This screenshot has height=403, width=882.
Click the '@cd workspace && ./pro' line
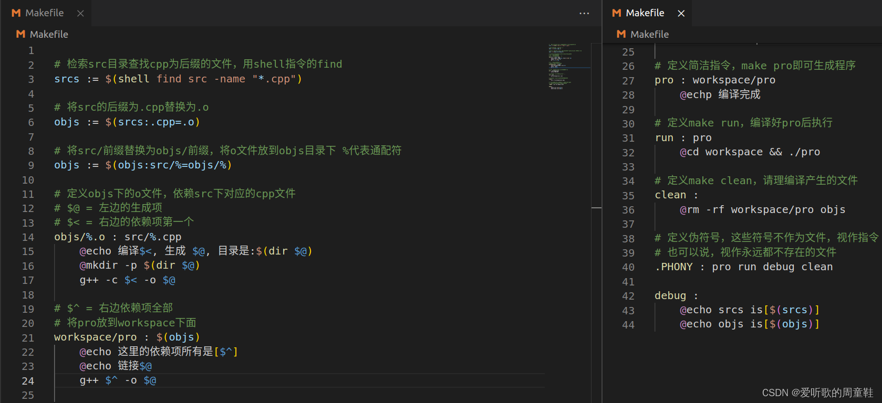pyautogui.click(x=750, y=152)
